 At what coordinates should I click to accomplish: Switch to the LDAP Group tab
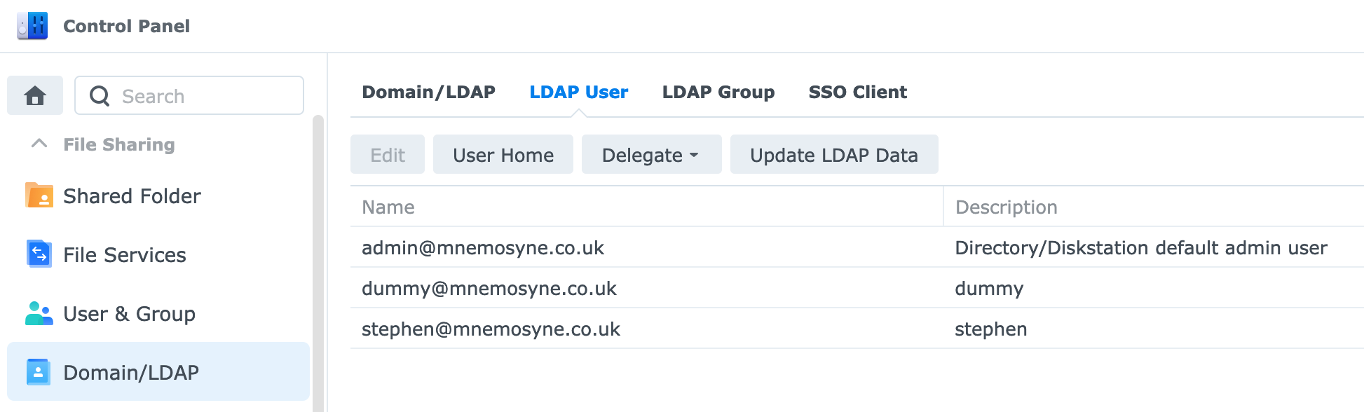718,92
